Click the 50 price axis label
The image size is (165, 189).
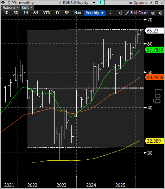[150, 72]
